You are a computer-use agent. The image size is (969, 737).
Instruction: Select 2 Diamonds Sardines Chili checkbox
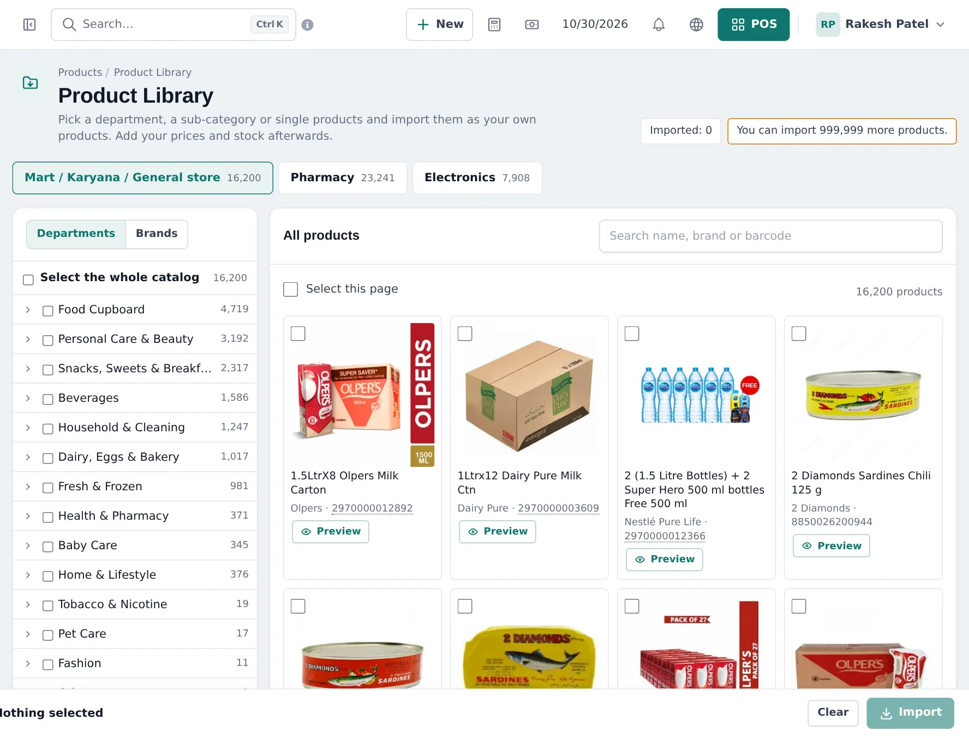click(x=799, y=334)
